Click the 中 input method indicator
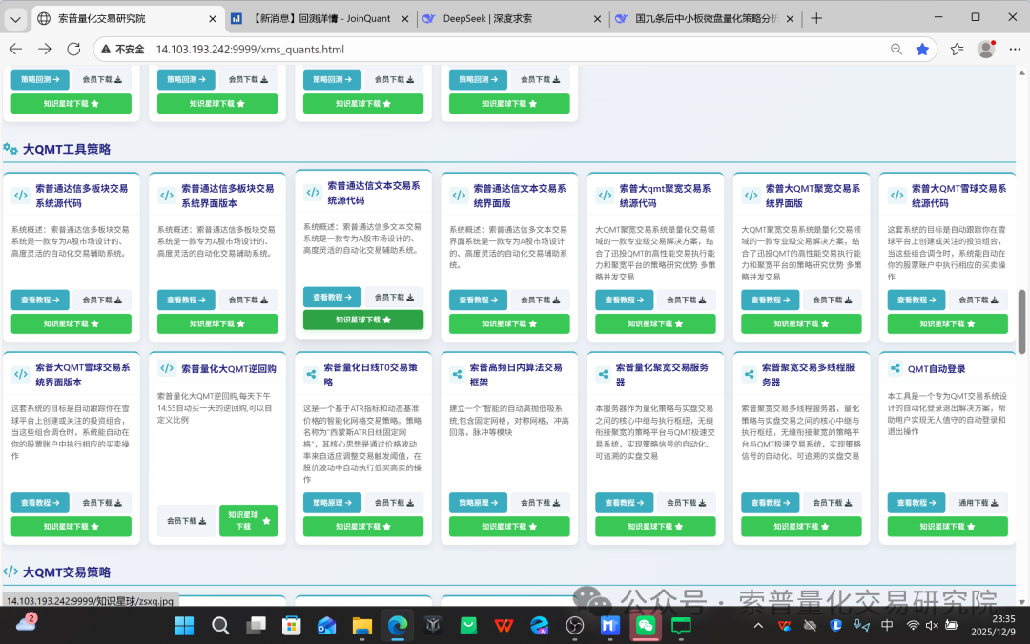 click(887, 626)
